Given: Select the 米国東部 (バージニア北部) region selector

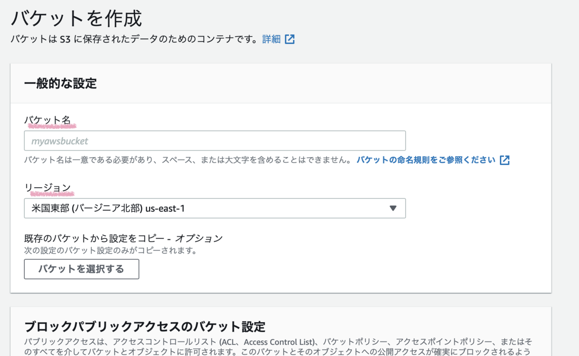Looking at the screenshot, I should click(215, 208).
